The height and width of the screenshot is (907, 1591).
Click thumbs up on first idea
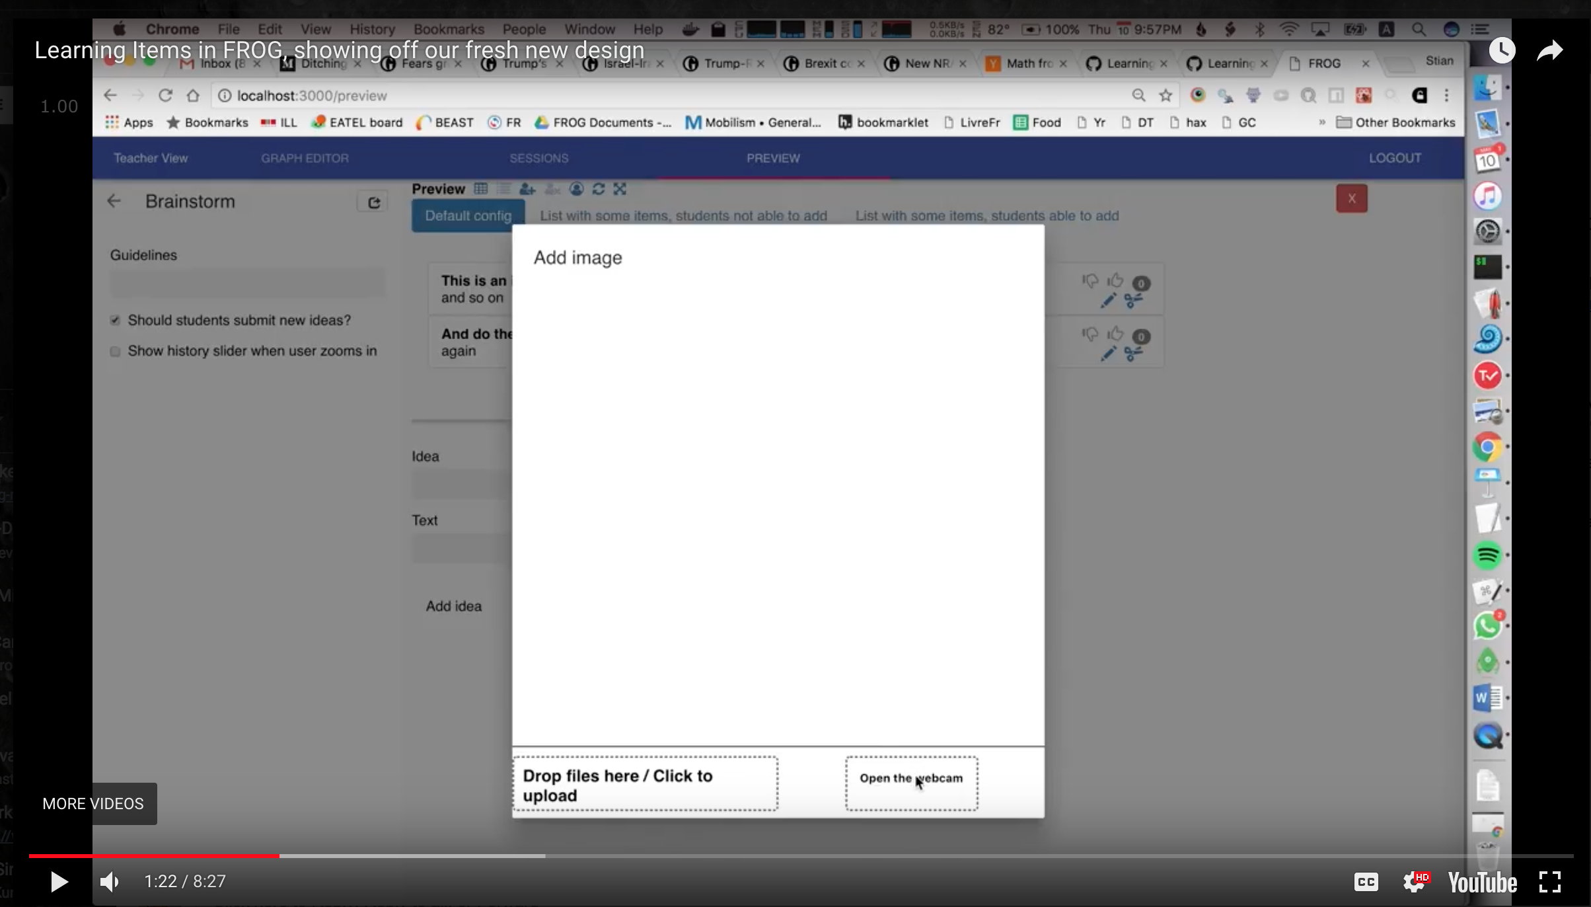pos(1115,280)
